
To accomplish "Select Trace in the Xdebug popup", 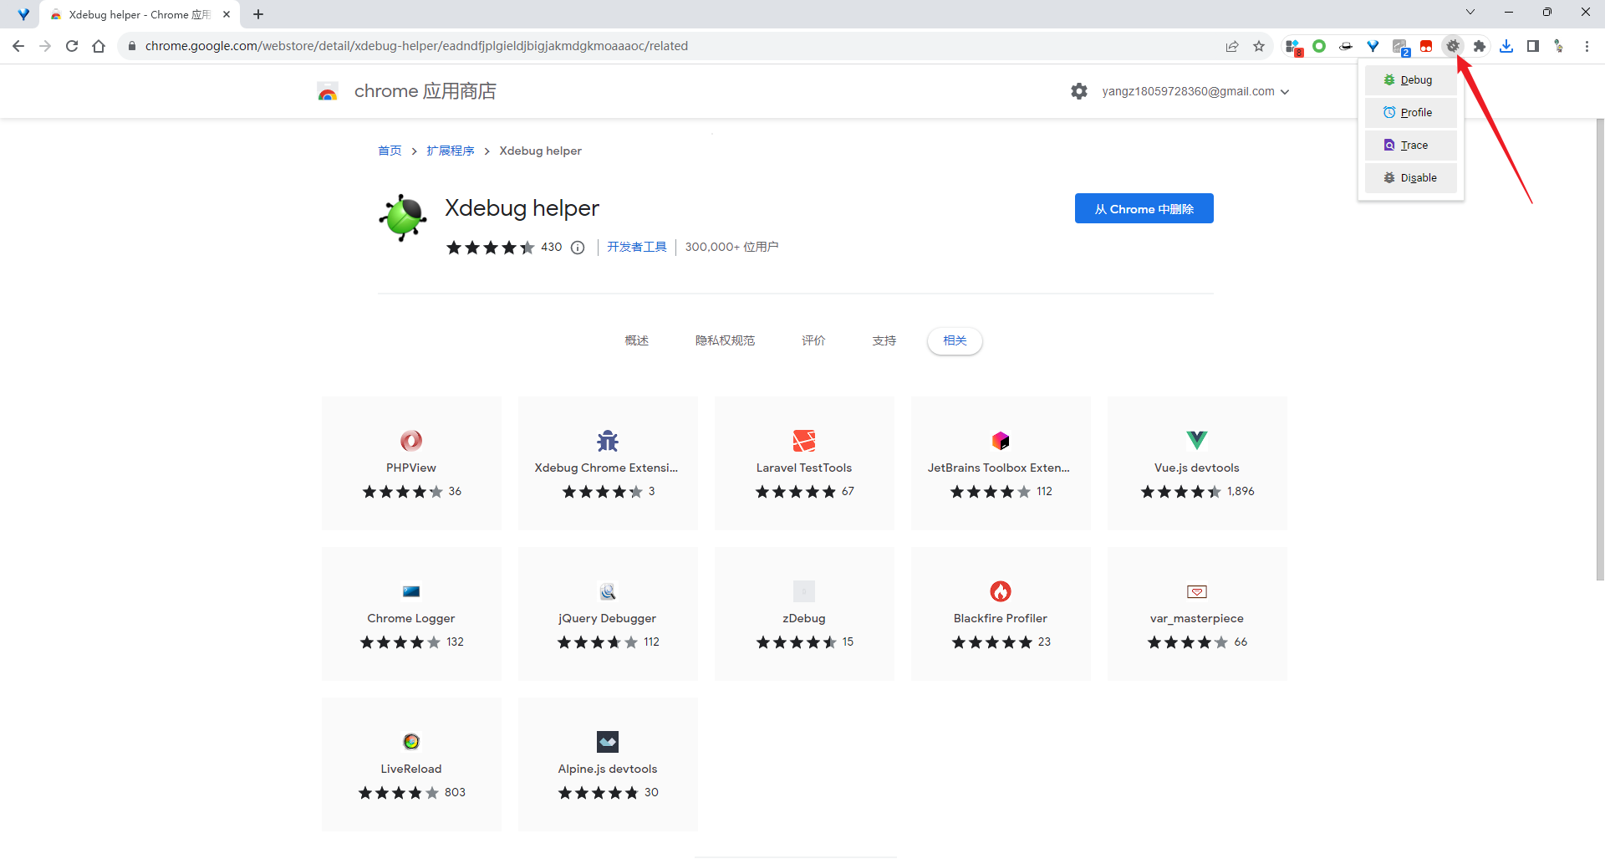I will click(x=1411, y=146).
